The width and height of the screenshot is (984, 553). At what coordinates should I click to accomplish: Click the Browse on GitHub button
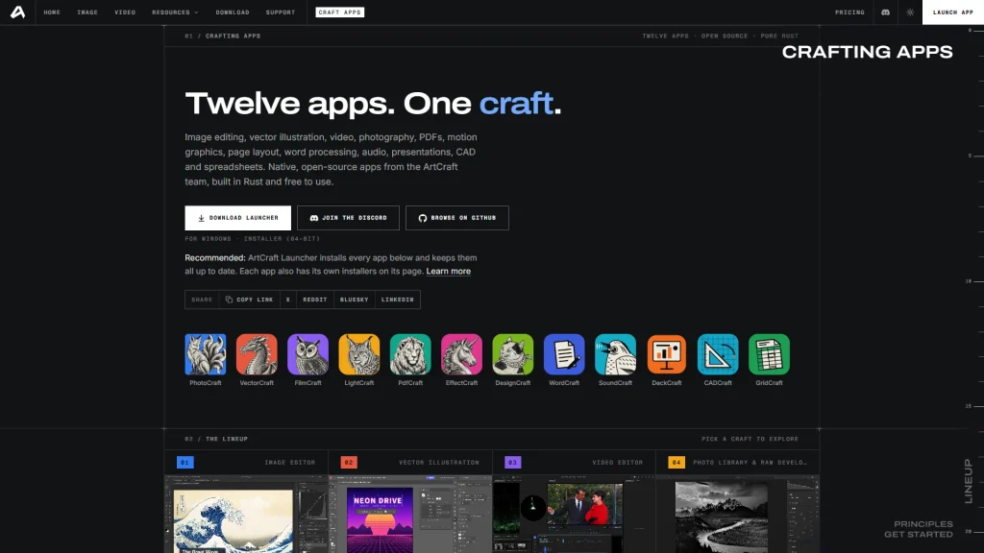[456, 218]
